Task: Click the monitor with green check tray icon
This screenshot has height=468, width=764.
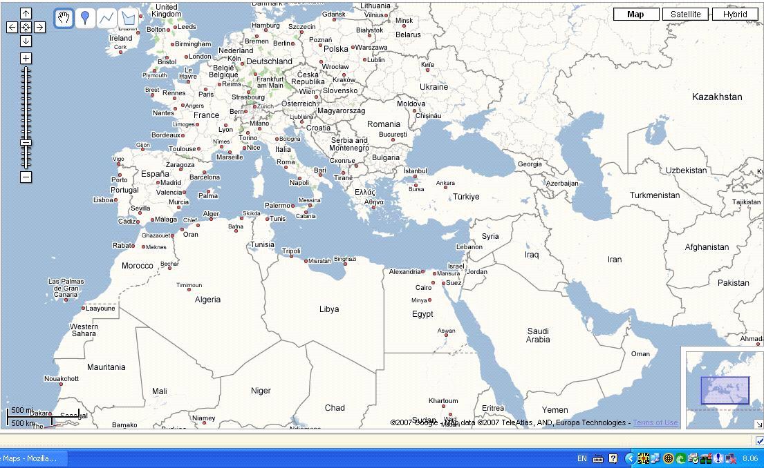Action: (693, 458)
